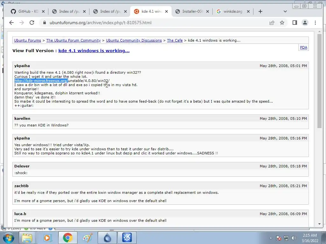Image resolution: width=326 pixels, height=244 pixels.
Task: Reload the current page
Action: point(32,23)
